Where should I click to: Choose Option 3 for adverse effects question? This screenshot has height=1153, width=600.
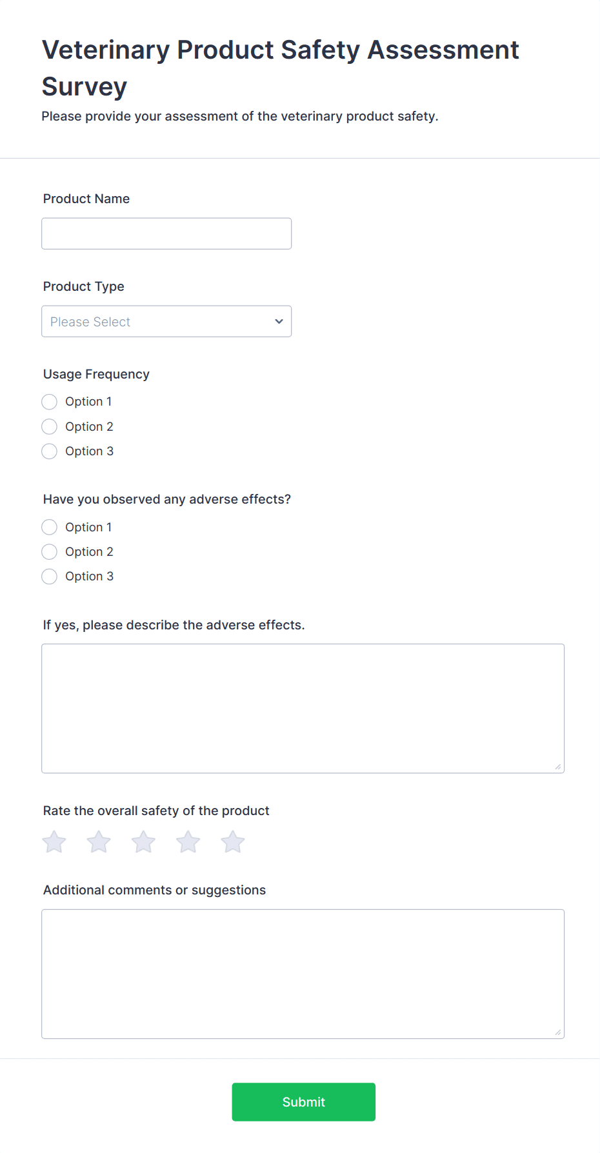tap(50, 576)
